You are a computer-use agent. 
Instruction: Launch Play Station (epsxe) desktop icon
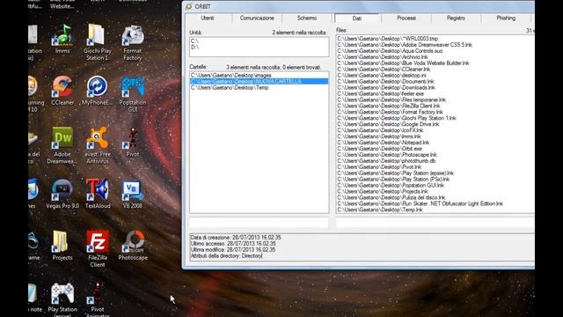pyautogui.click(x=62, y=299)
